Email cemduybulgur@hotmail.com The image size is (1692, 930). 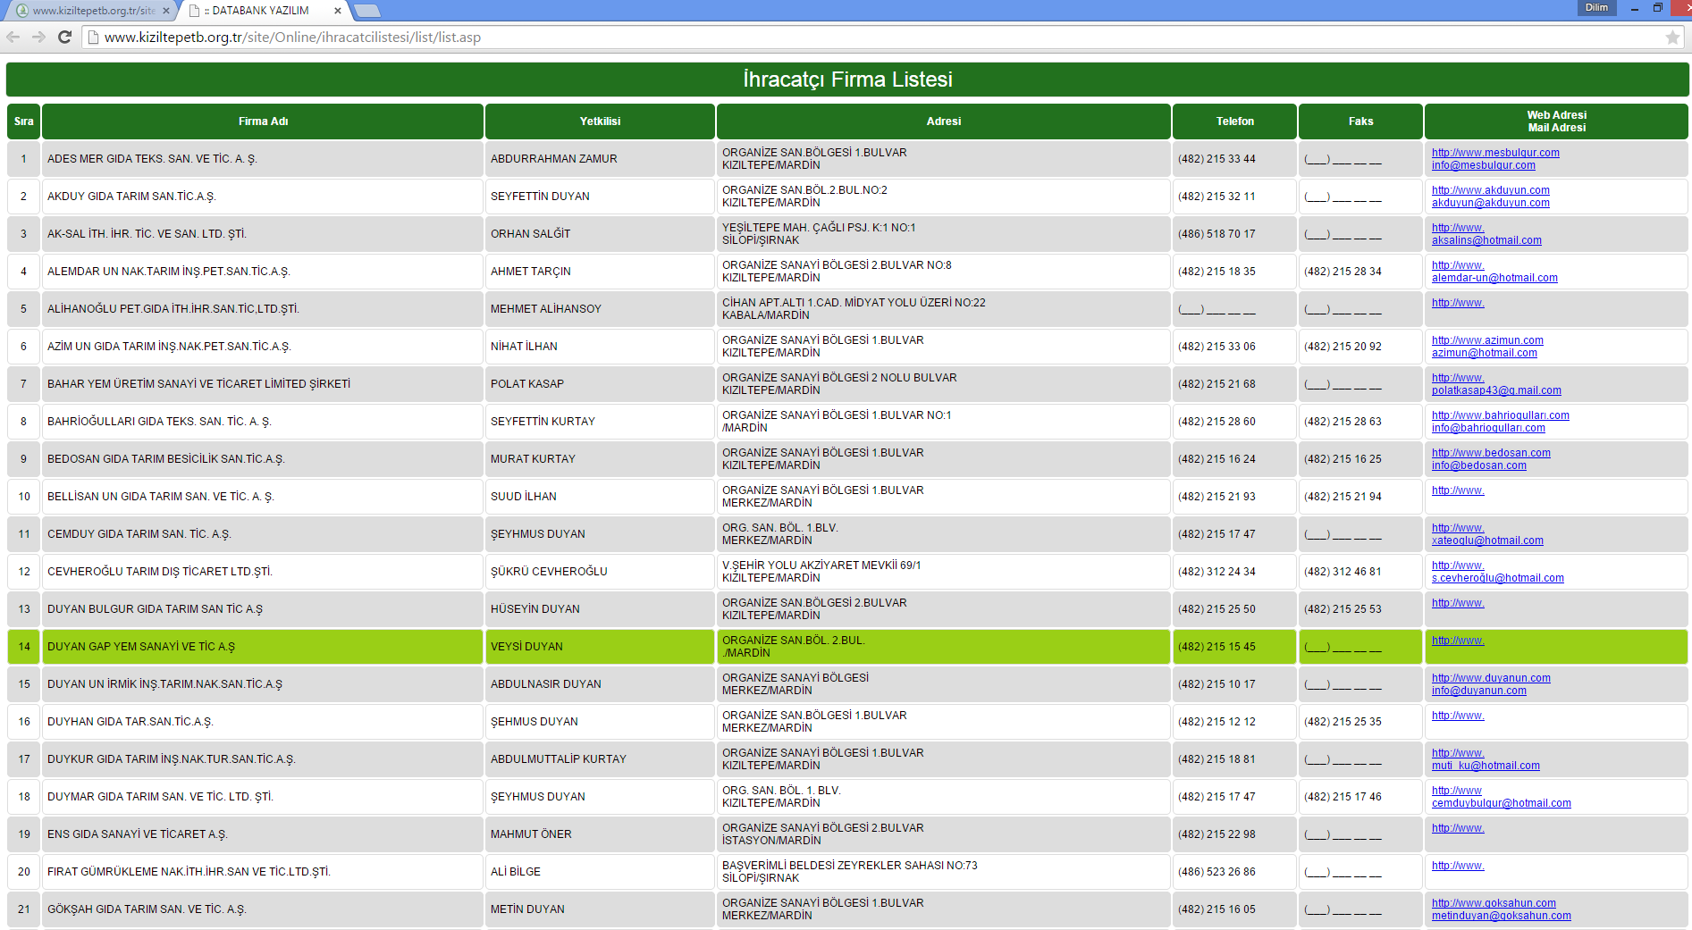pyautogui.click(x=1502, y=803)
